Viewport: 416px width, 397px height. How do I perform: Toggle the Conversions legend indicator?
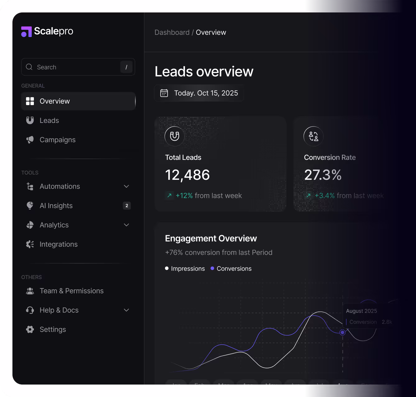pos(212,268)
